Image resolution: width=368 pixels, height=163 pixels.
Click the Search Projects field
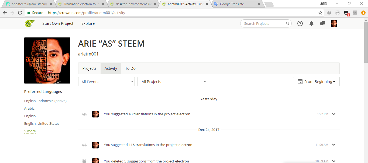[x=264, y=23]
